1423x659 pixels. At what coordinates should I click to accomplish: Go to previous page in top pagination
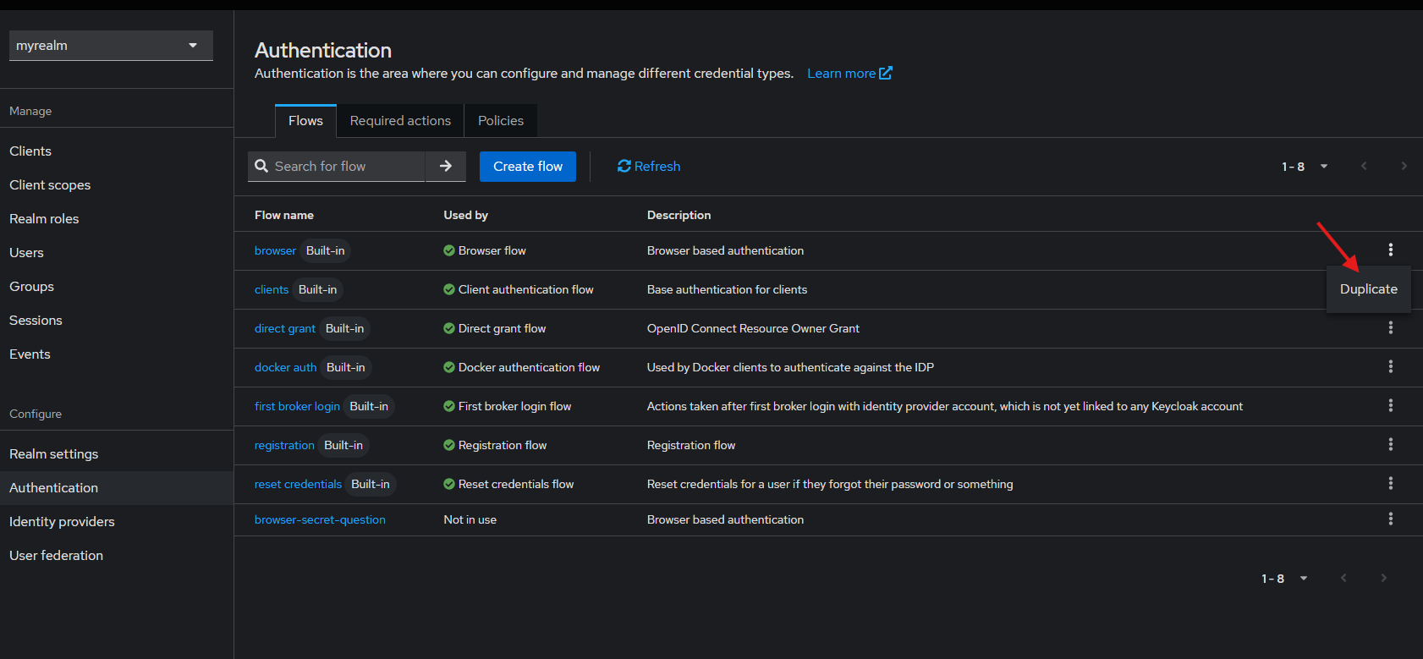click(x=1364, y=166)
